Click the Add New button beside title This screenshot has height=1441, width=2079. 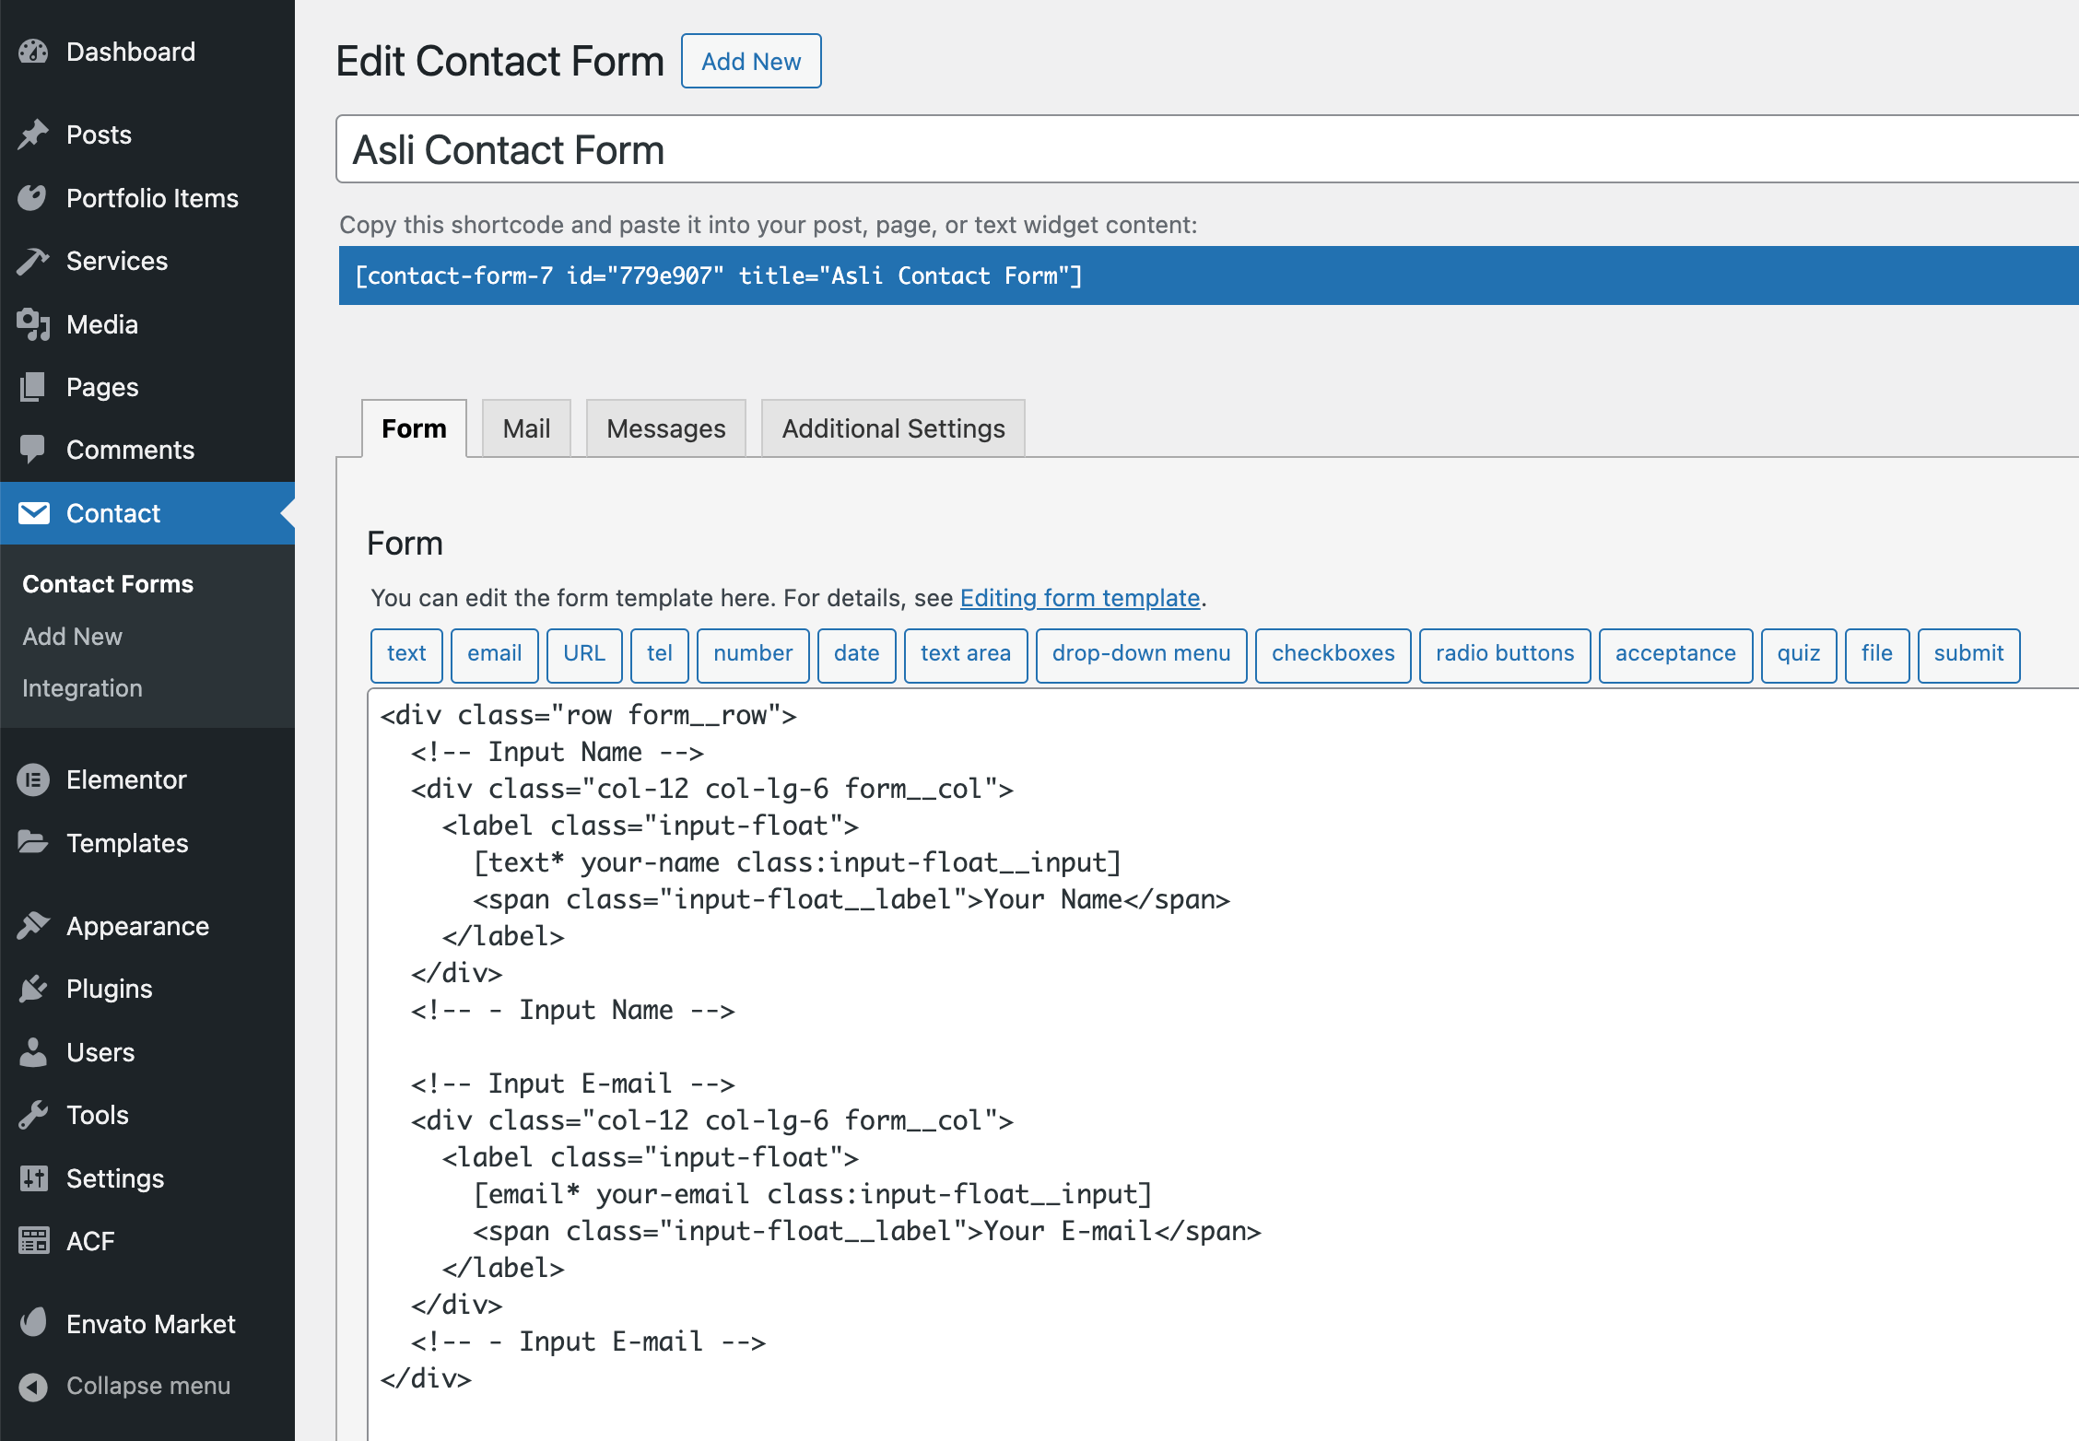click(x=751, y=62)
